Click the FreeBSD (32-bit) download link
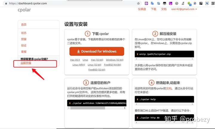 coord(97,70)
